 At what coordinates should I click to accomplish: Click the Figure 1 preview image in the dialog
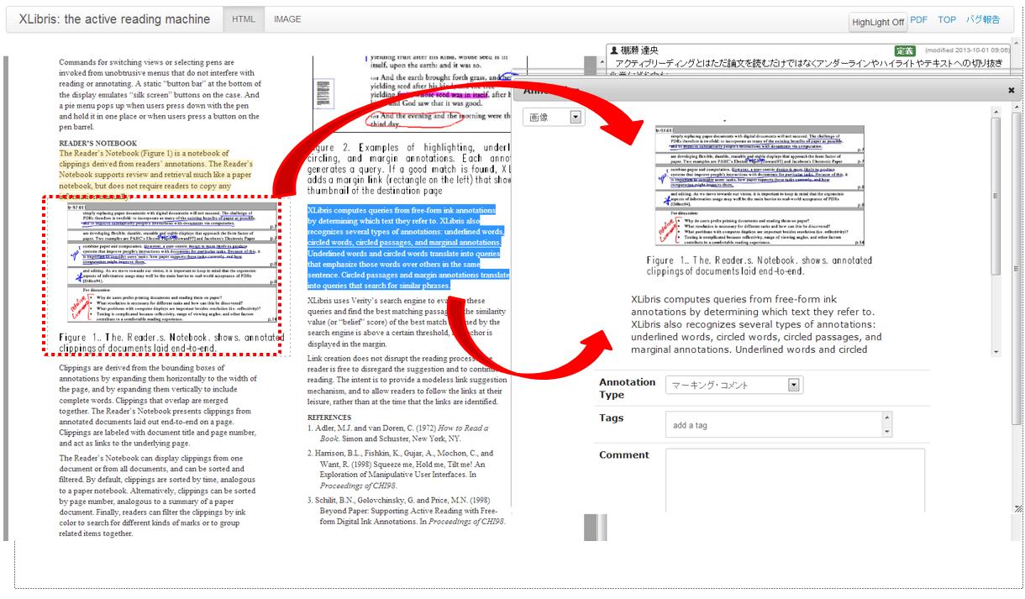click(760, 185)
